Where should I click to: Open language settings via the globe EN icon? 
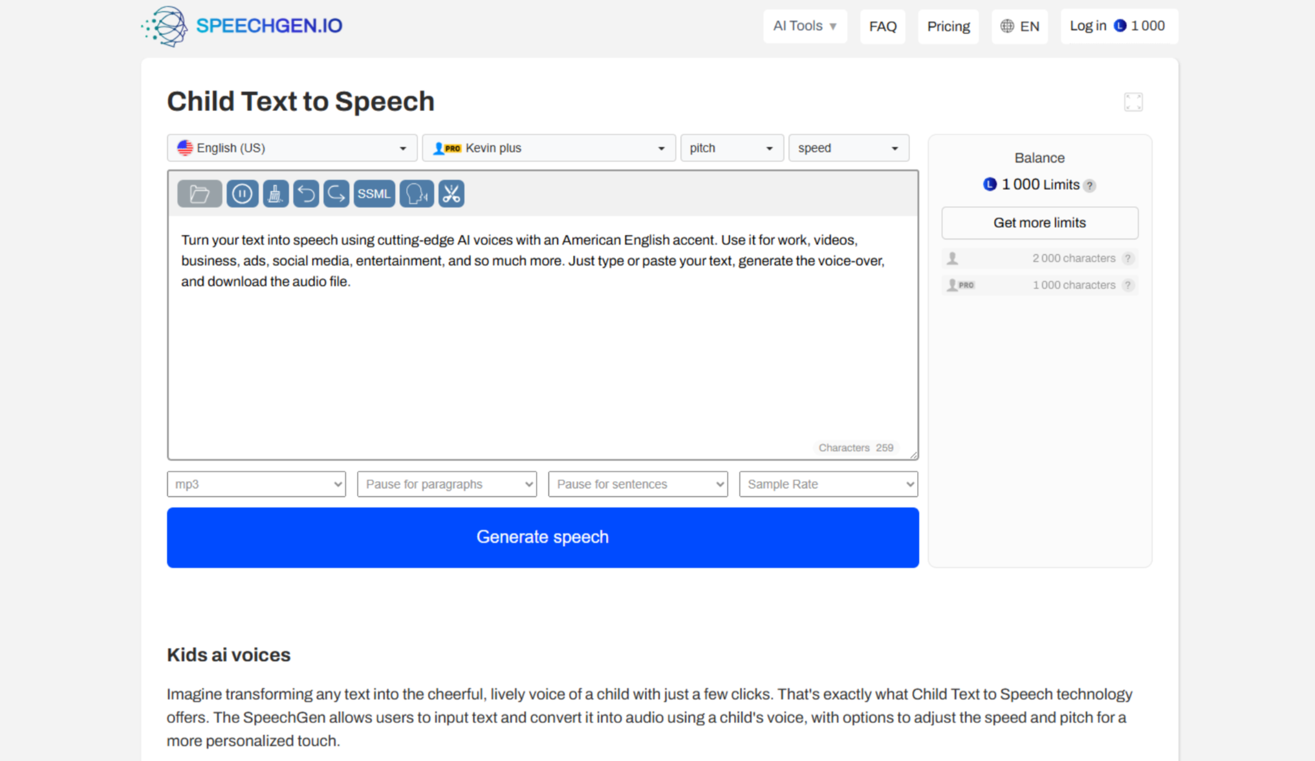[x=1019, y=26]
